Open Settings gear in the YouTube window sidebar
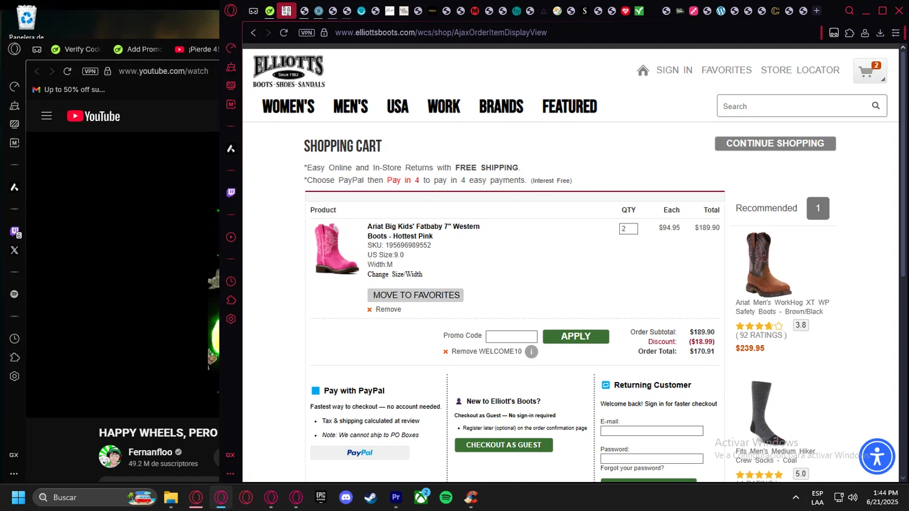The height and width of the screenshot is (511, 909). pyautogui.click(x=15, y=377)
